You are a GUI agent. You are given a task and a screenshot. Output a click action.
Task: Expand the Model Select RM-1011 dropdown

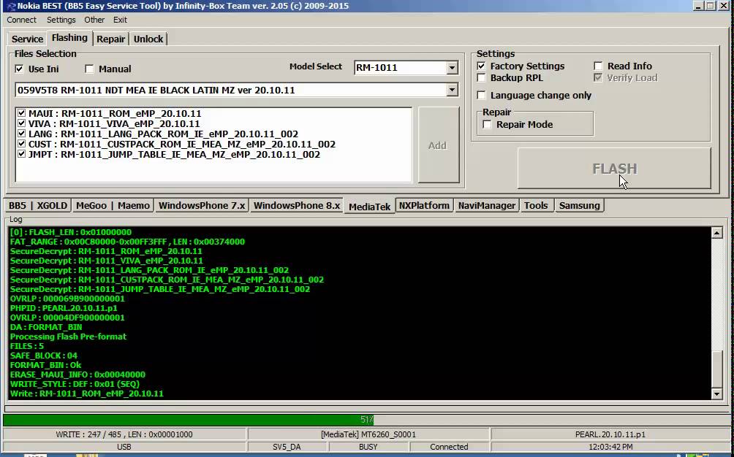[452, 68]
